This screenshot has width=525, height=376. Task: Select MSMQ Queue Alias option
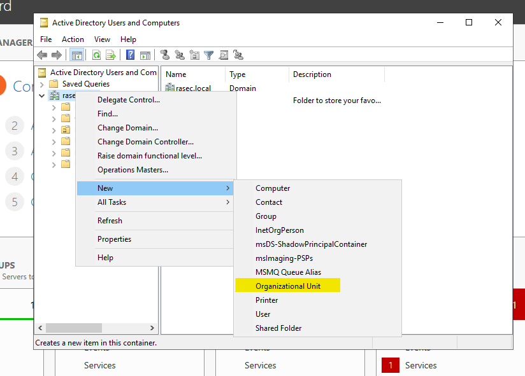point(317,272)
